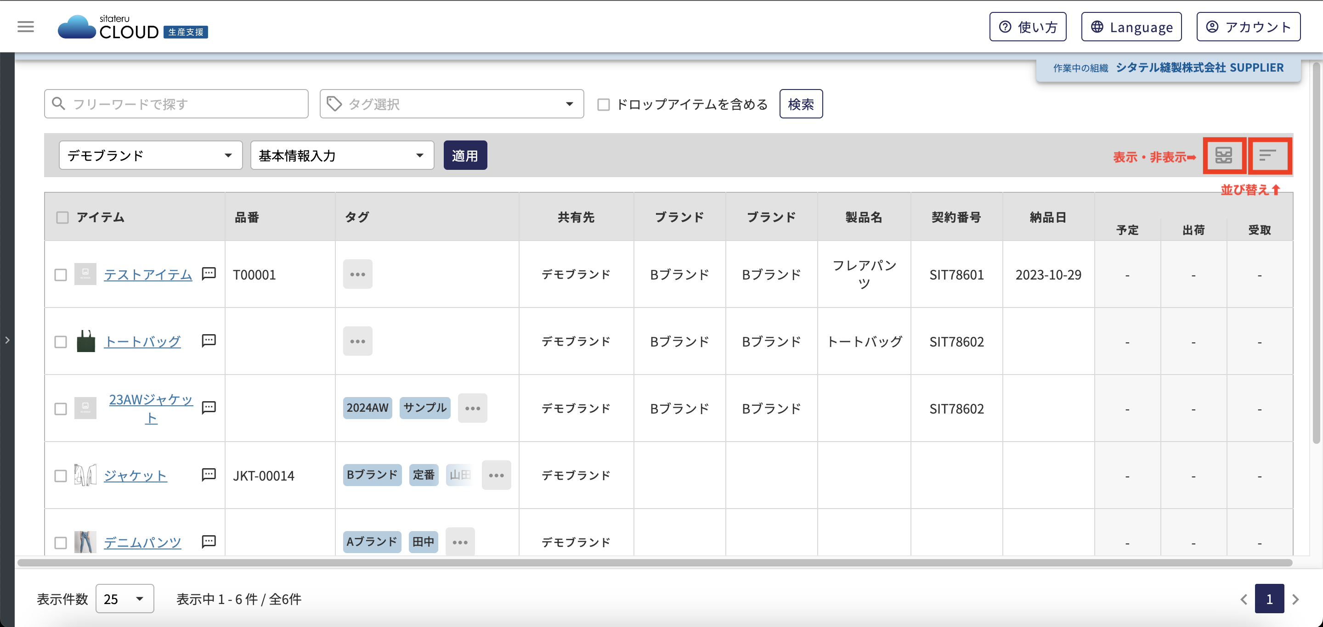Open the Language menu
The height and width of the screenshot is (627, 1323).
(1131, 27)
